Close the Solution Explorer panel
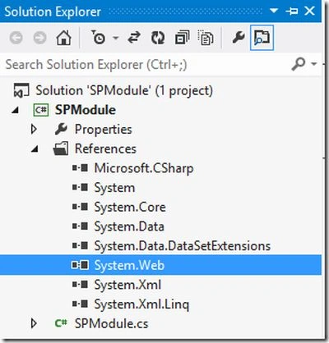This screenshot has width=329, height=343. (309, 11)
